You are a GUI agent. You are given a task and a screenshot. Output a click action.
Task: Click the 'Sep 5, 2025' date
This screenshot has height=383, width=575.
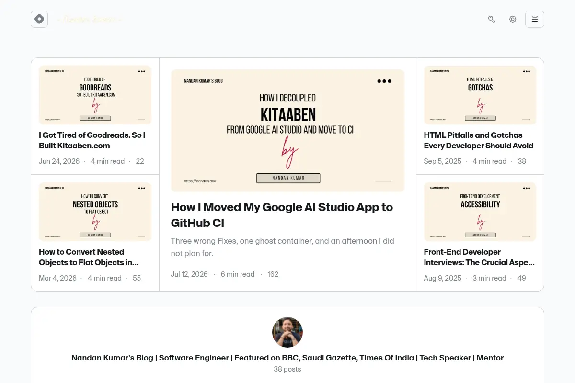(x=443, y=161)
